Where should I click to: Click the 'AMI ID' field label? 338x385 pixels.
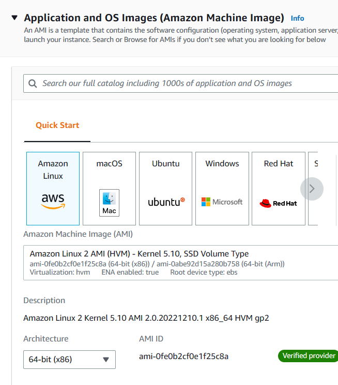point(151,339)
